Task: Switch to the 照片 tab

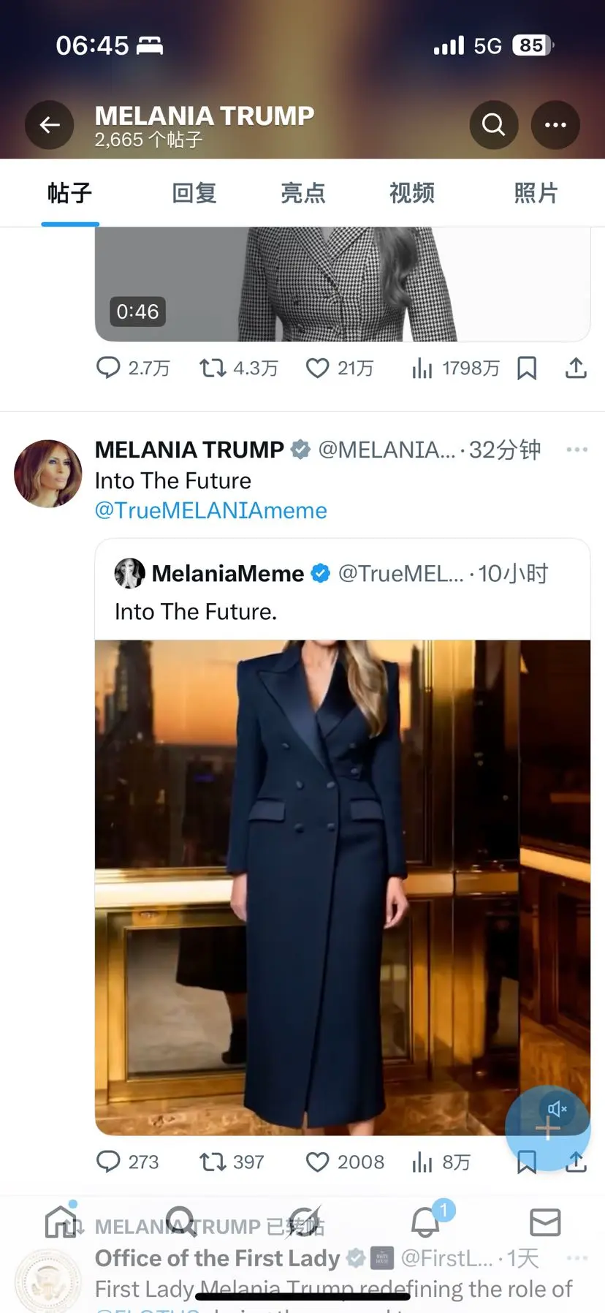Action: pos(536,193)
